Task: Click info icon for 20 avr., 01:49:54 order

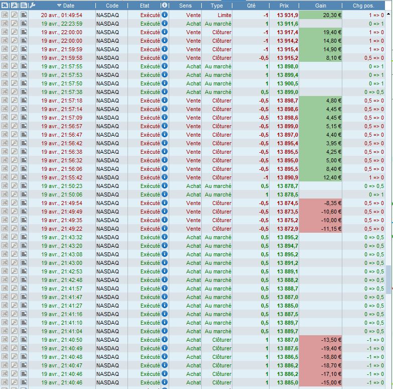Action: pyautogui.click(x=165, y=15)
